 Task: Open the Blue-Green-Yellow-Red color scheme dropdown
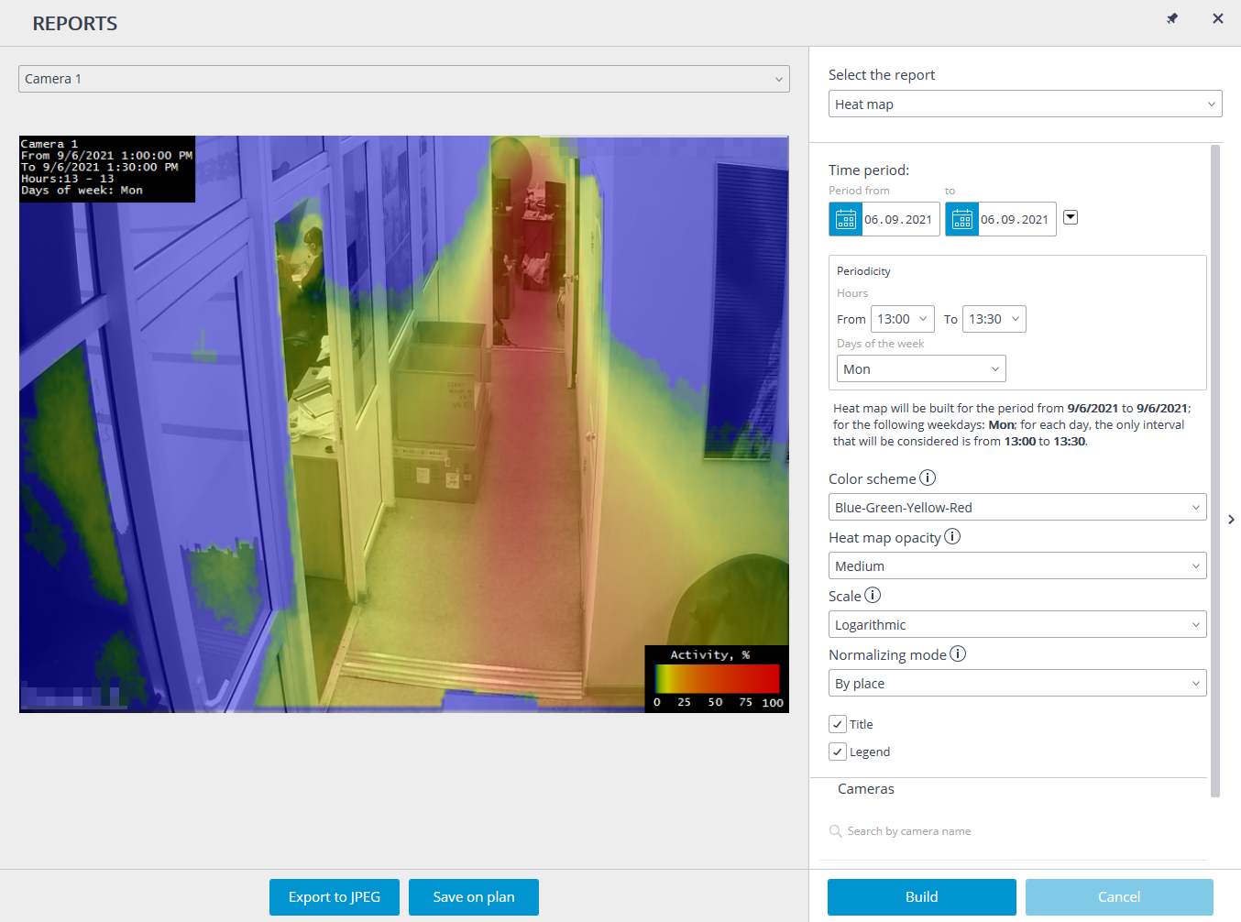(x=1017, y=507)
